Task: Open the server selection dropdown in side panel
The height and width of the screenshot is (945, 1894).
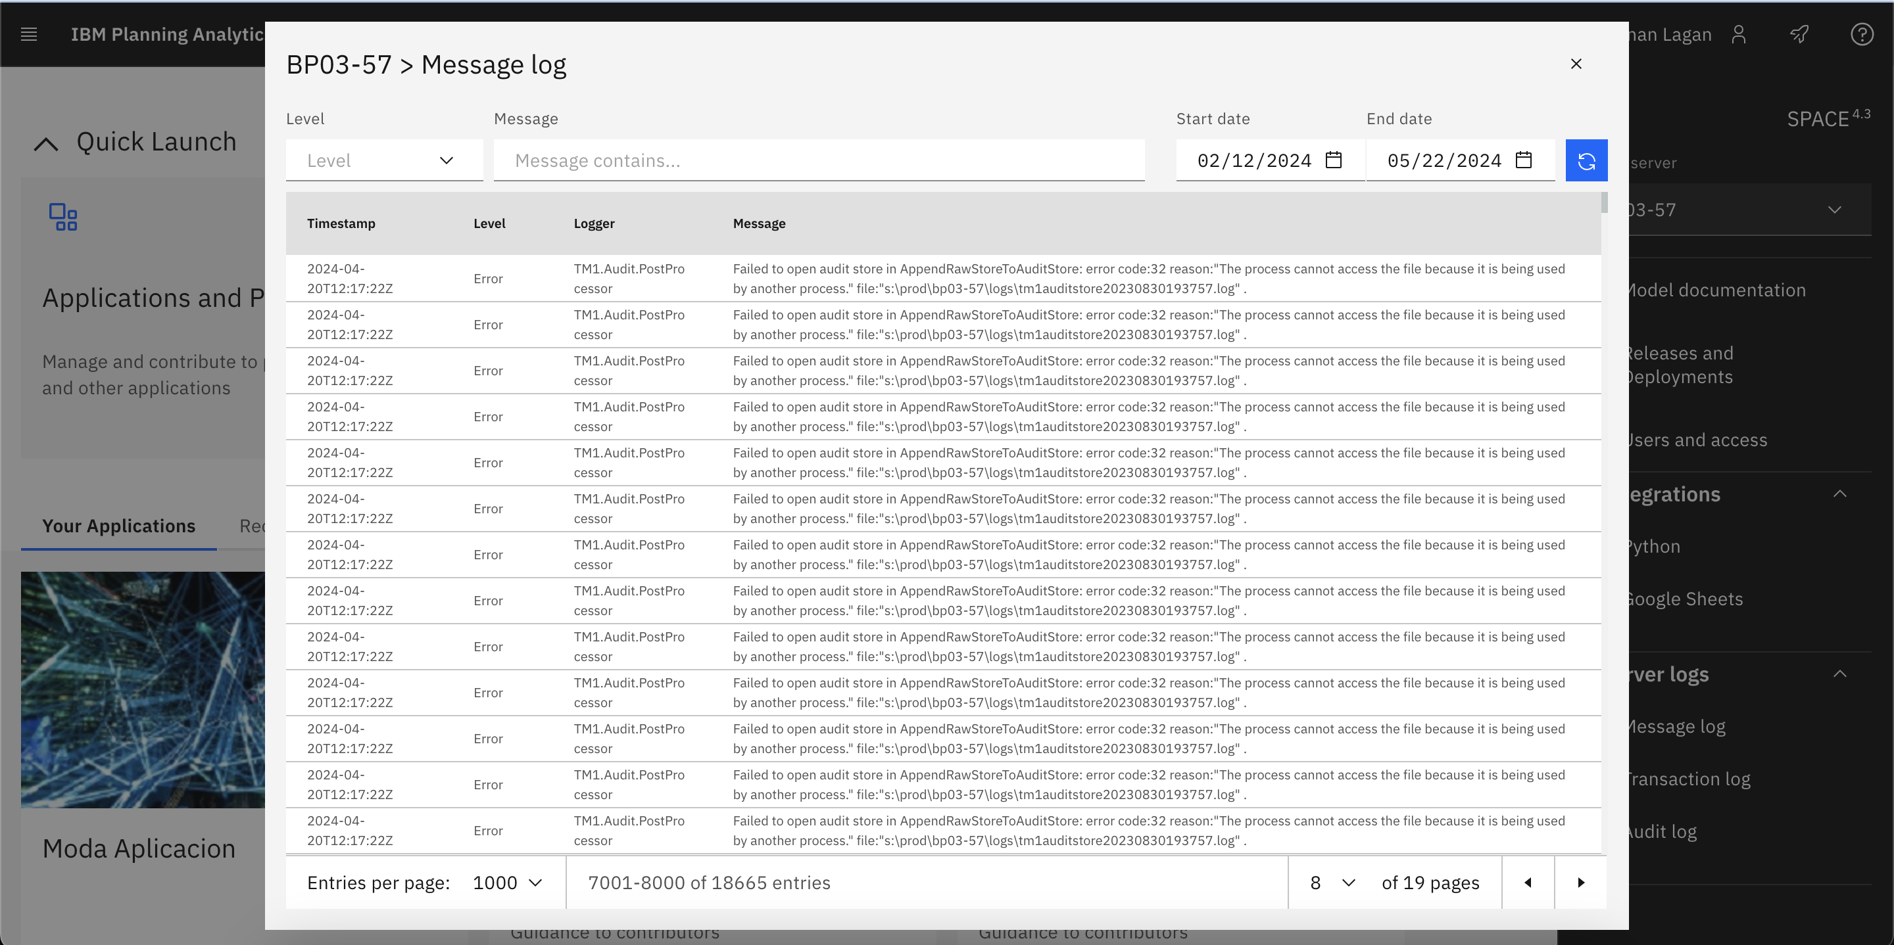Action: 1750,210
